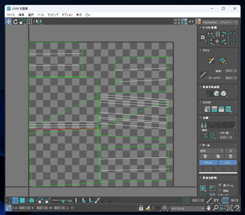Click the Relax Until Flat lightning icon
This screenshot has height=215, width=245.
coord(217,94)
